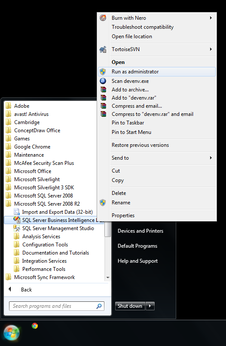Expand the TortoiseSVN submenu arrow
Screen dimensions: 226x346
pyautogui.click(x=211, y=49)
